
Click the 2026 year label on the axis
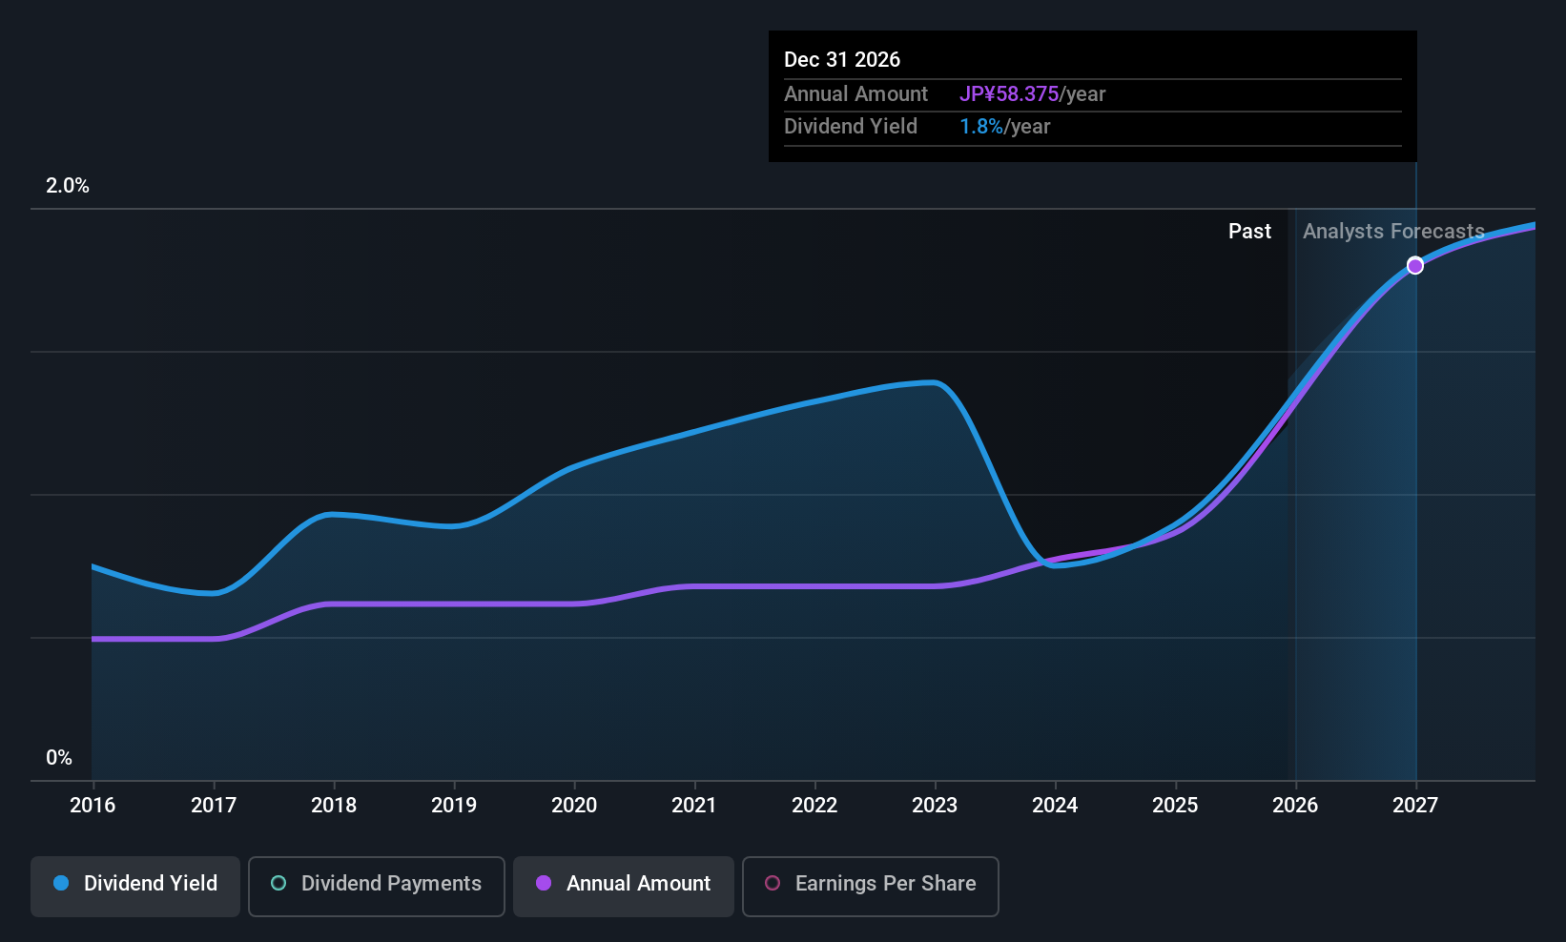(1295, 806)
